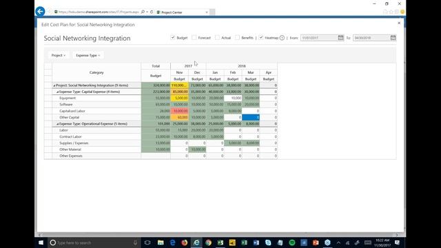
Task: Click the refresh icon in address bar
Action: [152, 12]
